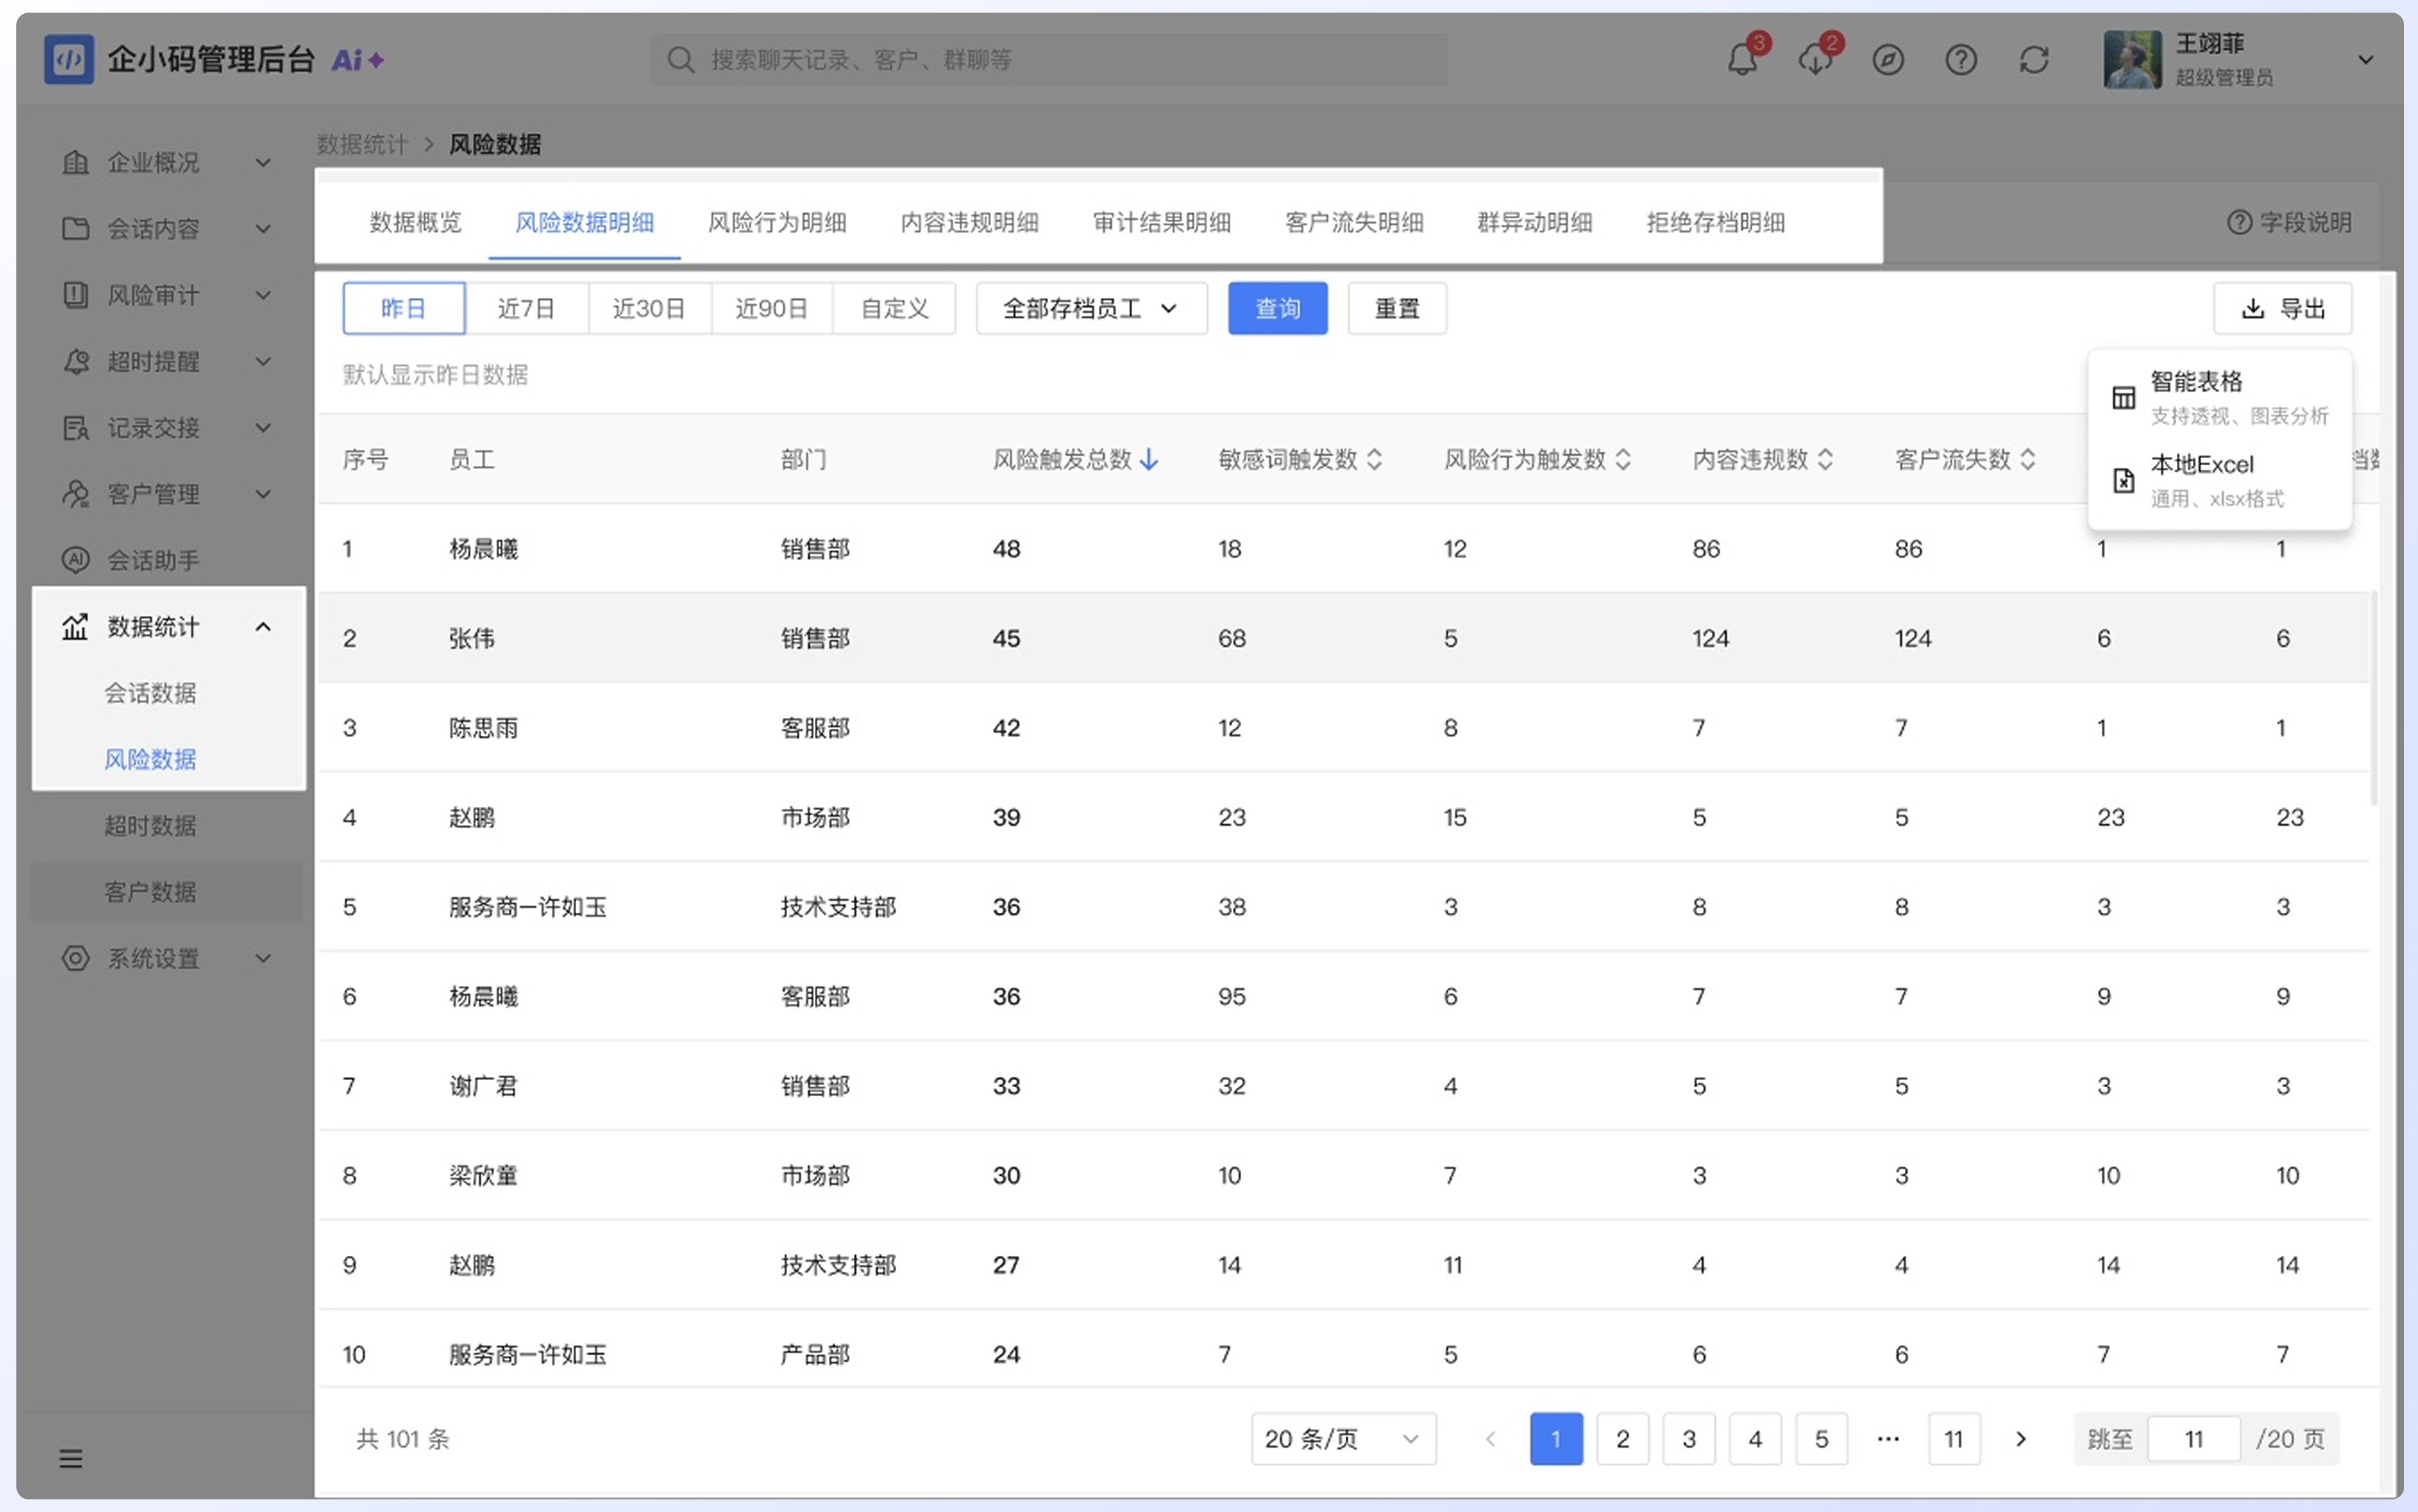The width and height of the screenshot is (2418, 1512).
Task: Select the 昨日 date range
Action: [x=403, y=308]
